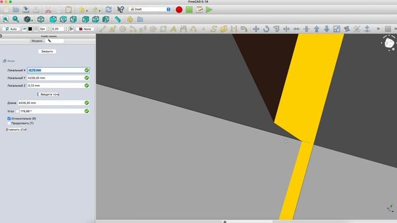Viewport: 397px width, 223px height.
Task: Click the Локальный X input field
Action: click(58, 70)
